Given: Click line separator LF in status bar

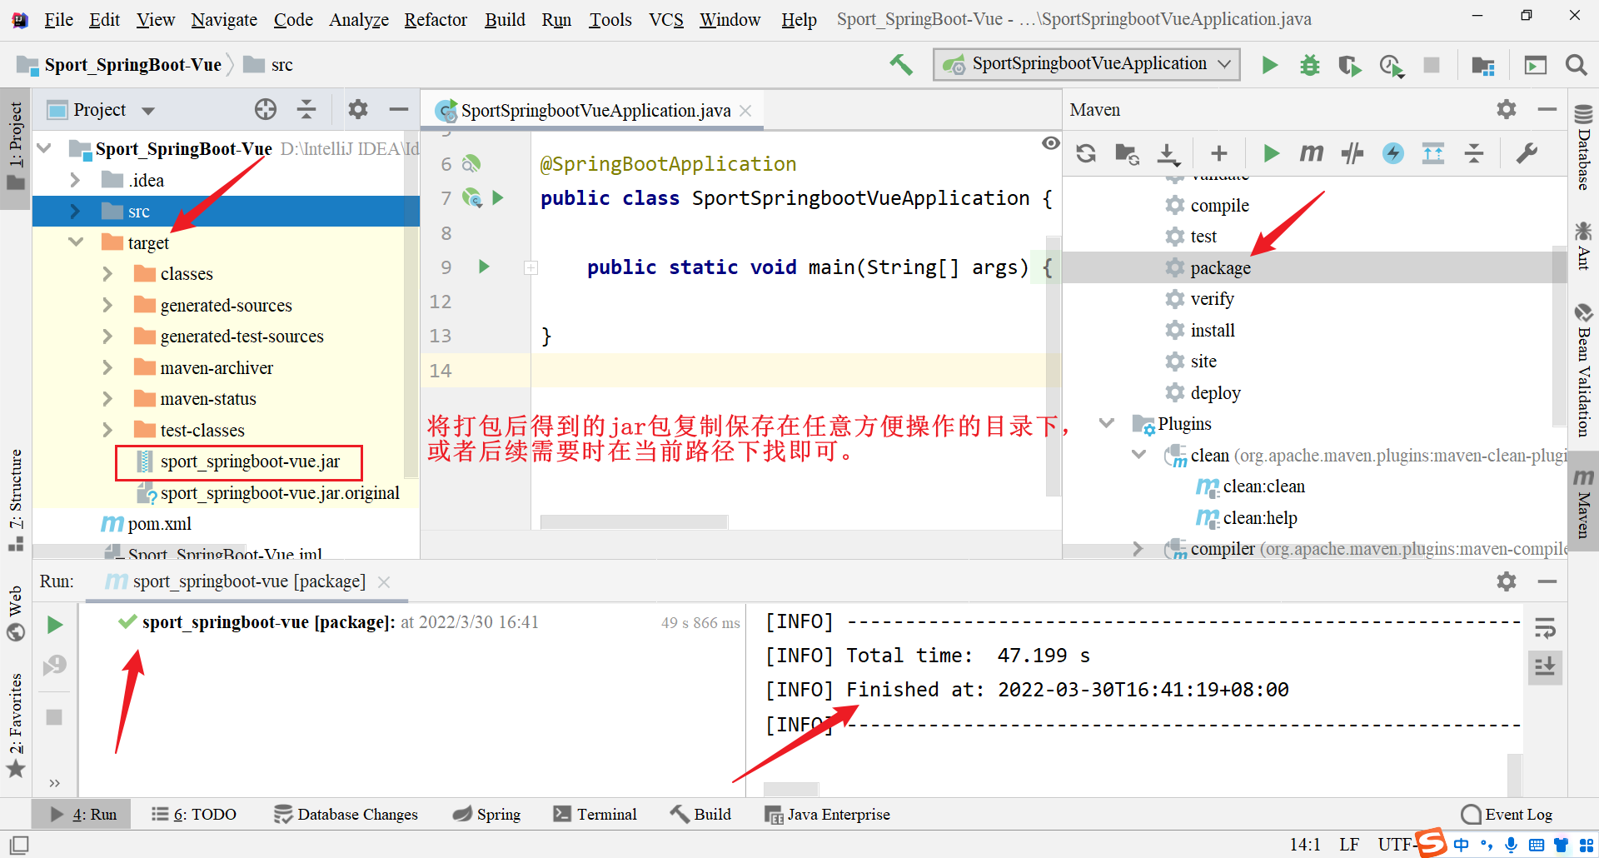Looking at the screenshot, I should 1349,845.
